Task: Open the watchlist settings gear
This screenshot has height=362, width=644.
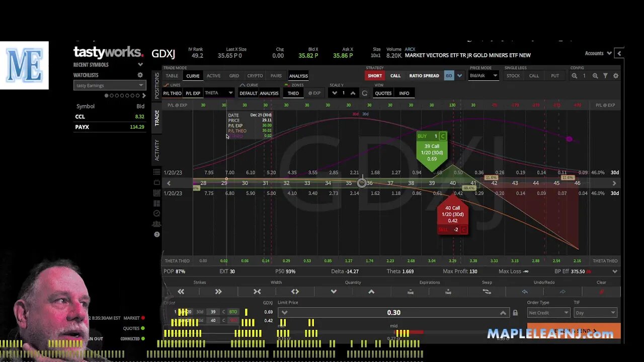Action: 140,75
